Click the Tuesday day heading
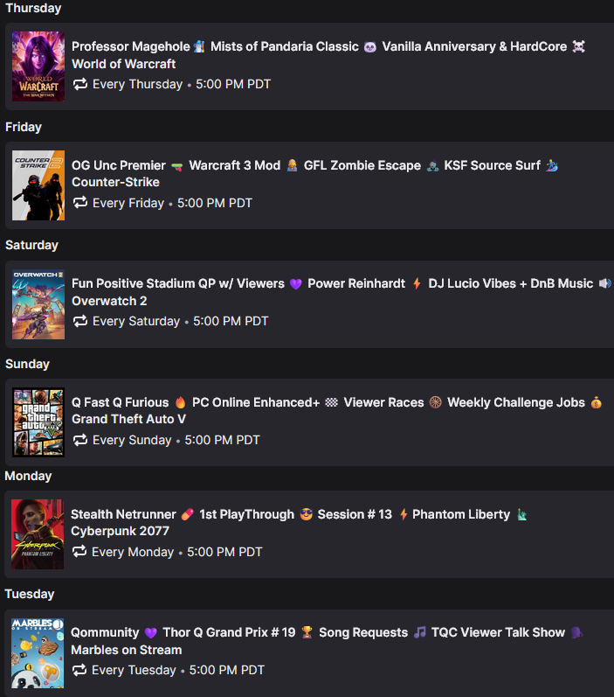 click(30, 595)
